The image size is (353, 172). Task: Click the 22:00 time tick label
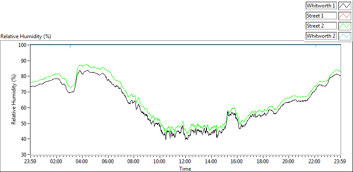(x=315, y=161)
